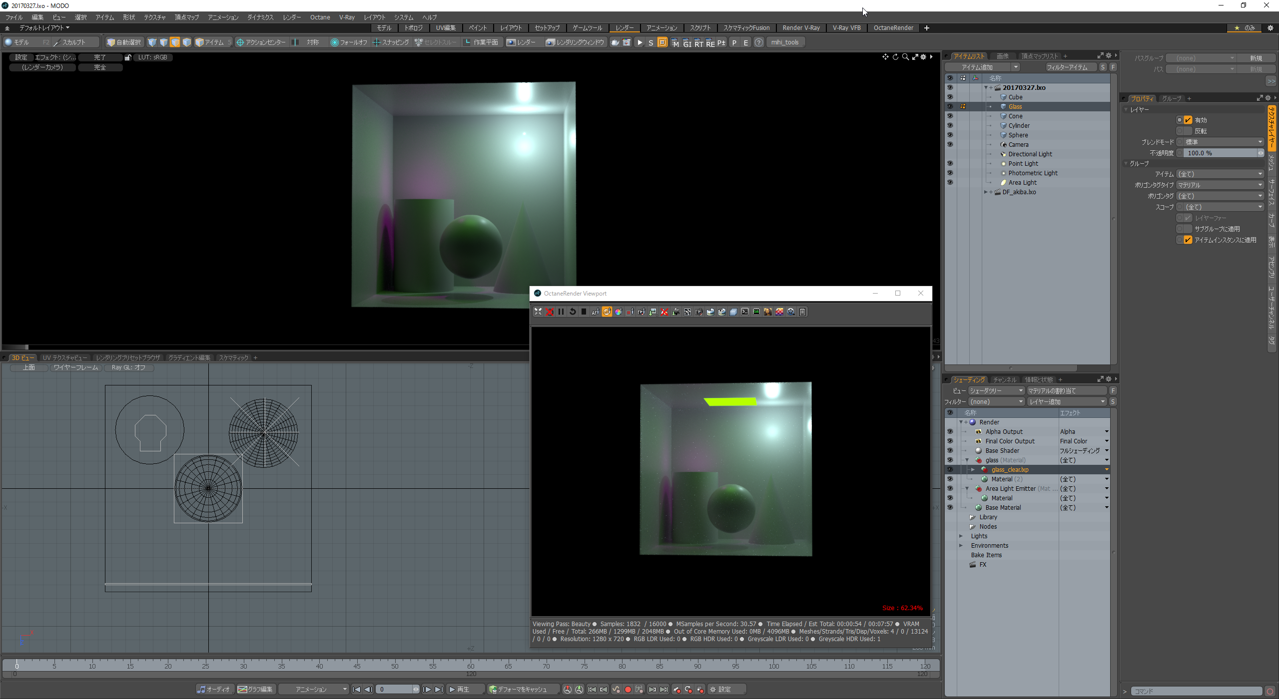
Task: Click the Octane console window icon
Action: [x=744, y=312]
